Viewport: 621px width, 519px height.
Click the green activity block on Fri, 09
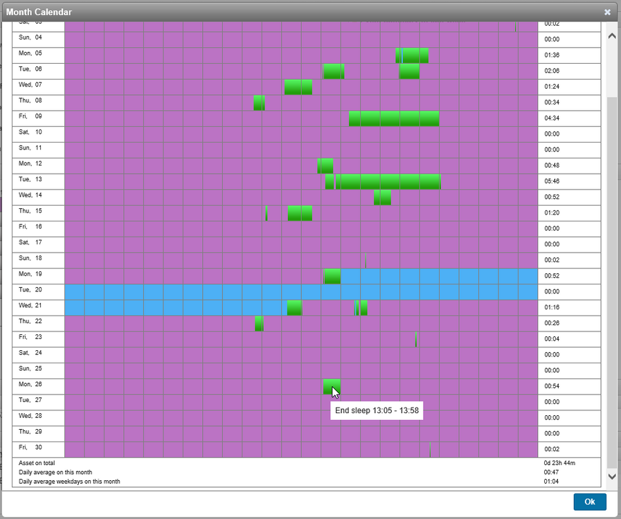394,118
